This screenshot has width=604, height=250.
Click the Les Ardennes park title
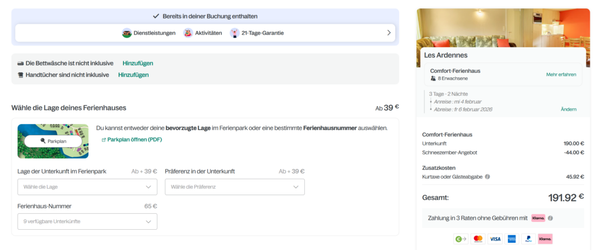tap(446, 55)
